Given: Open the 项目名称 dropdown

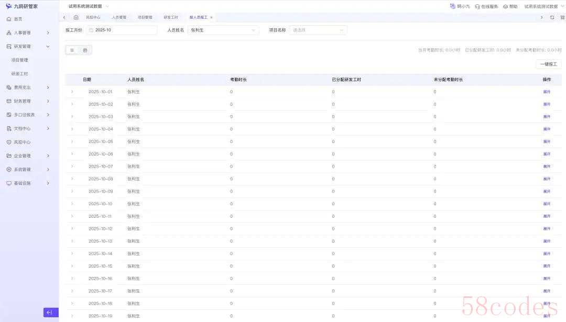Looking at the screenshot, I should 318,30.
